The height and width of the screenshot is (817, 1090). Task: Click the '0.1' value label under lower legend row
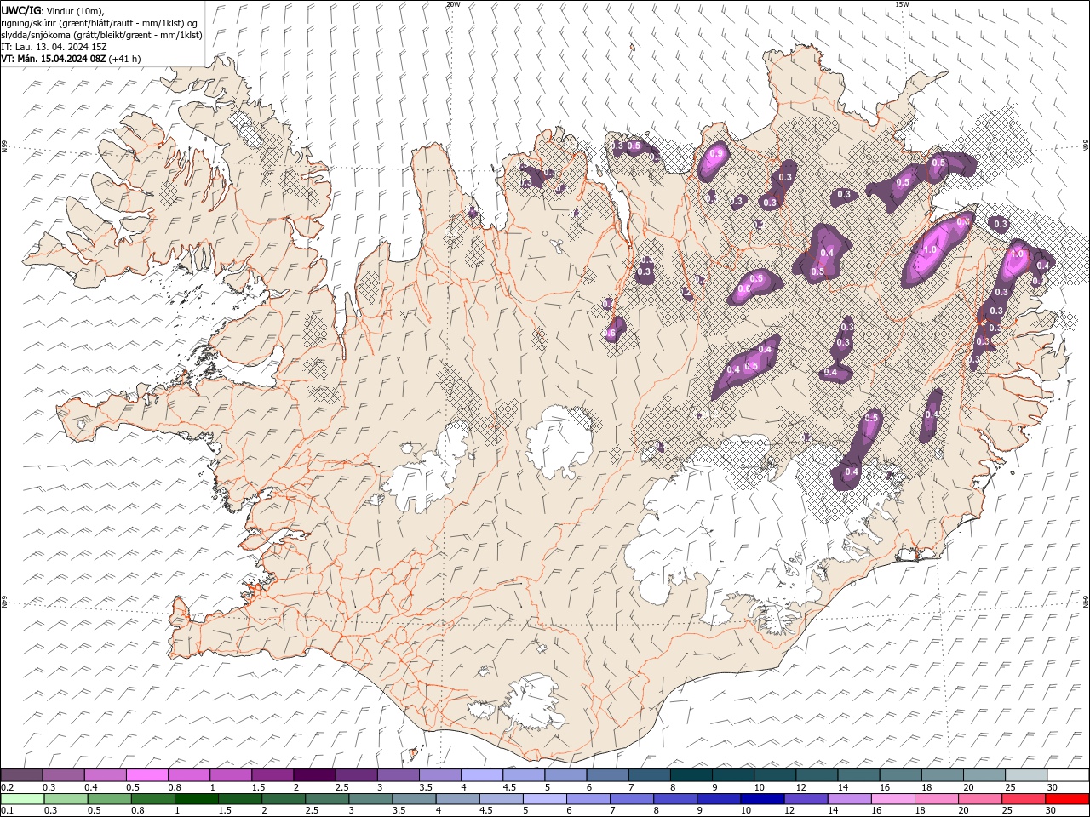pyautogui.click(x=7, y=811)
